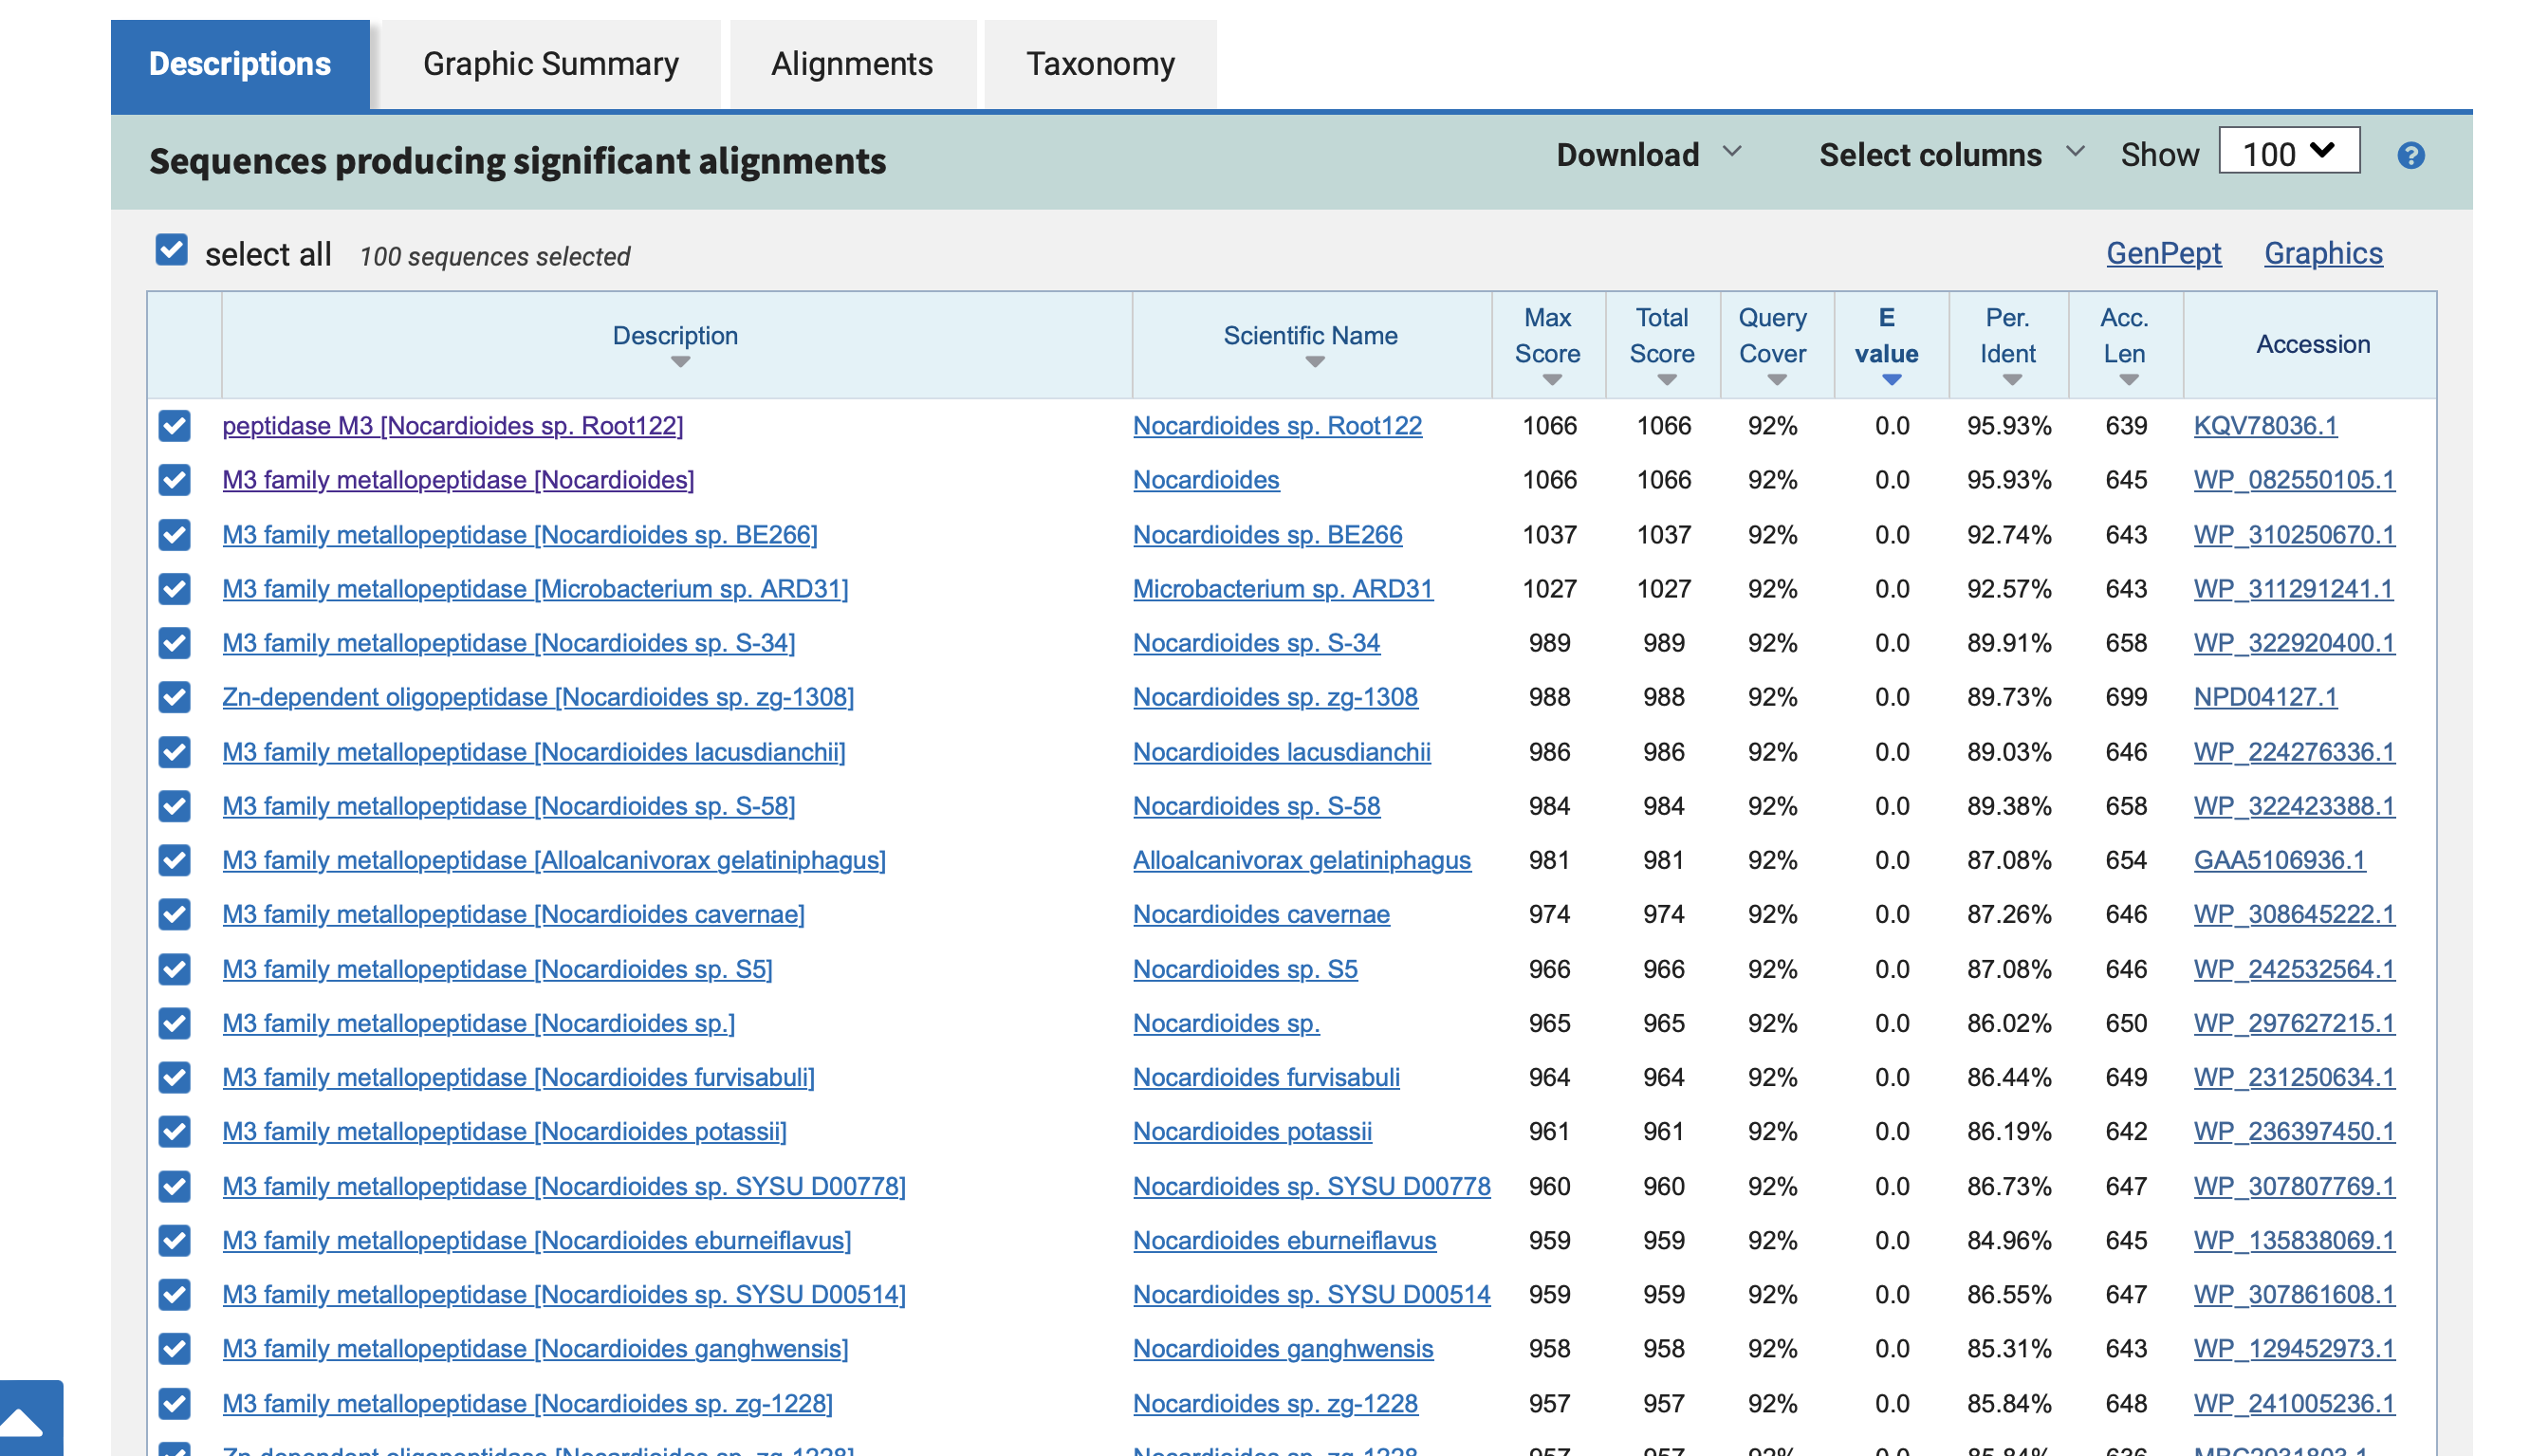
Task: Sort by Description column arrow
Action: point(680,362)
